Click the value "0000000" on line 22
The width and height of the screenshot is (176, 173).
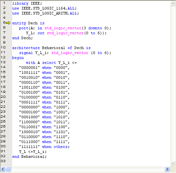(29, 107)
